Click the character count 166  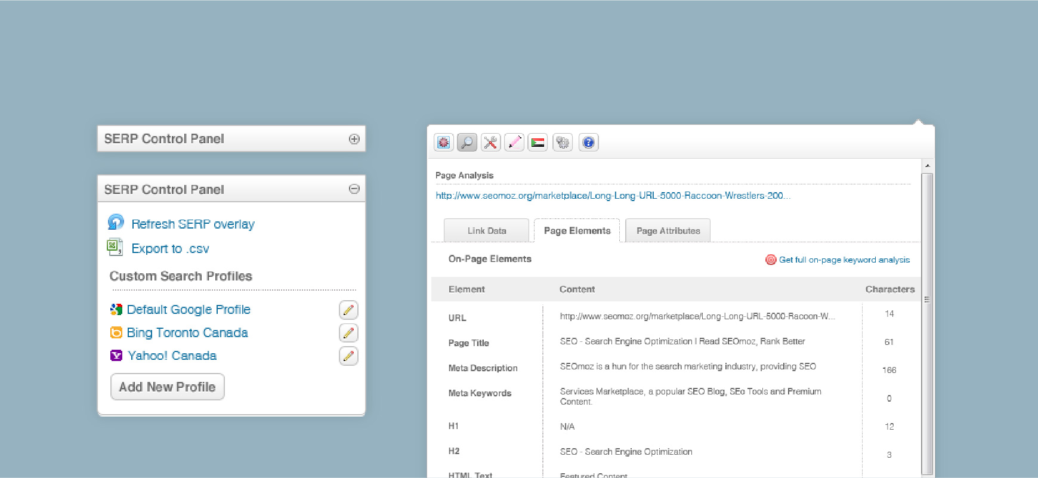pyautogui.click(x=889, y=370)
